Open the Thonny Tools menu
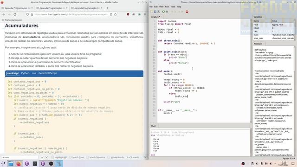This screenshot has height=167, width=297. [x=173, y=6]
